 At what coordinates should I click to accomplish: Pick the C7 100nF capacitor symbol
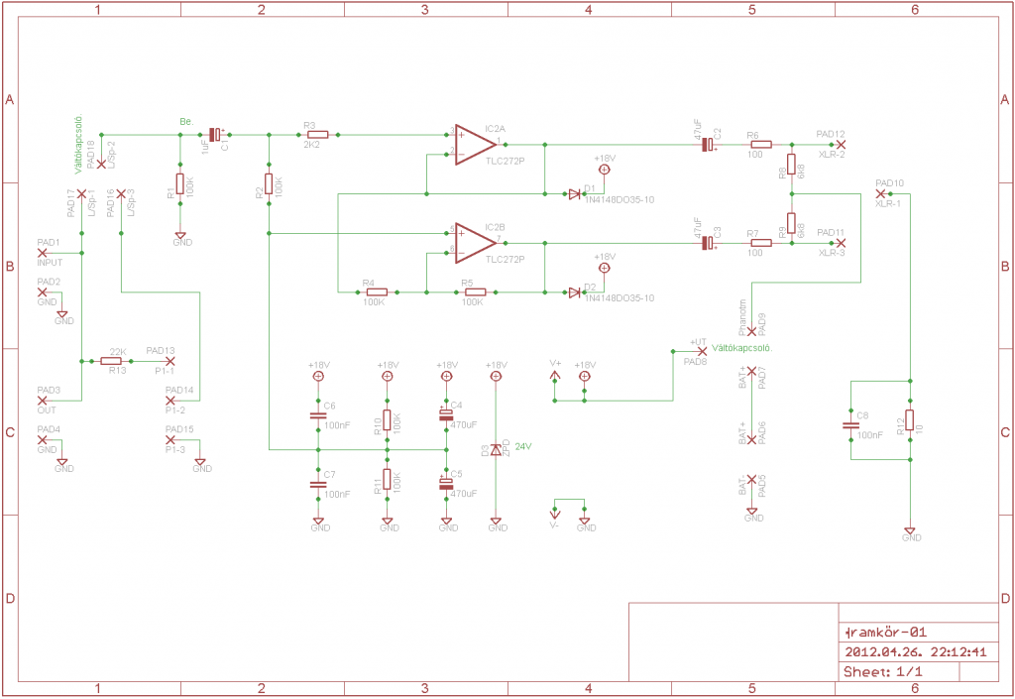[318, 484]
